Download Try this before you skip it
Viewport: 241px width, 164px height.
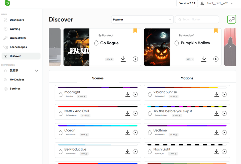217,113
